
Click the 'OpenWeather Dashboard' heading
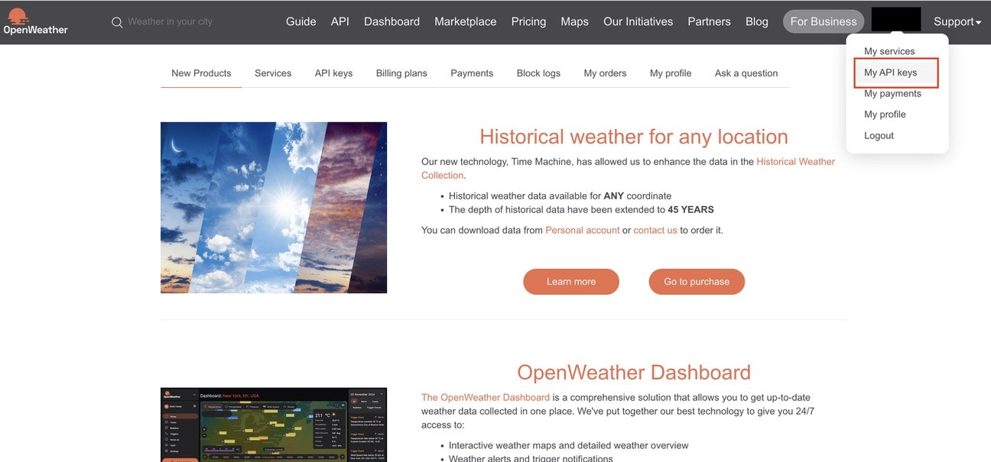634,373
